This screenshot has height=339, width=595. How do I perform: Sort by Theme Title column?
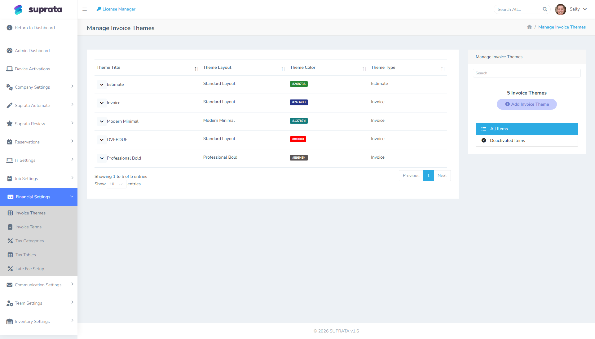pyautogui.click(x=148, y=68)
